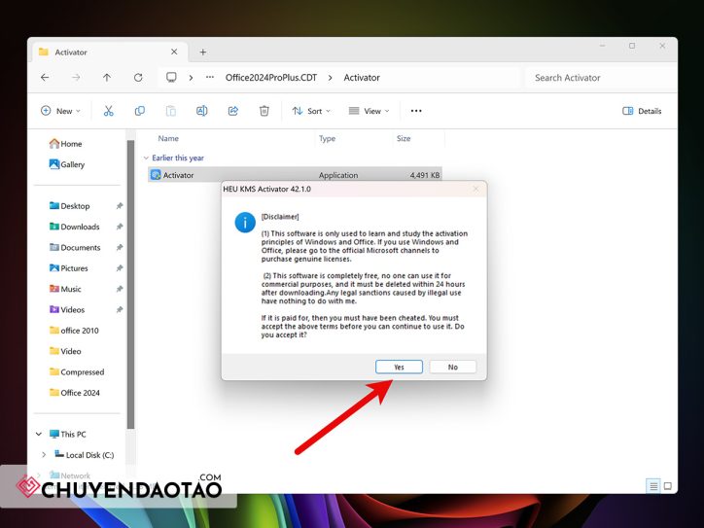
Task: Click the Copy icon in toolbar
Action: pyautogui.click(x=140, y=111)
